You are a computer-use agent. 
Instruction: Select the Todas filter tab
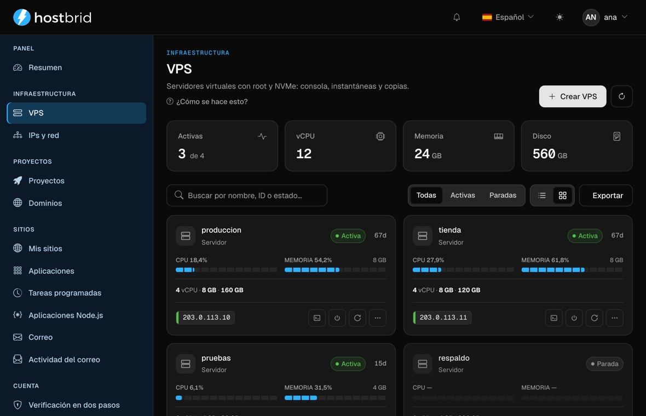[426, 195]
